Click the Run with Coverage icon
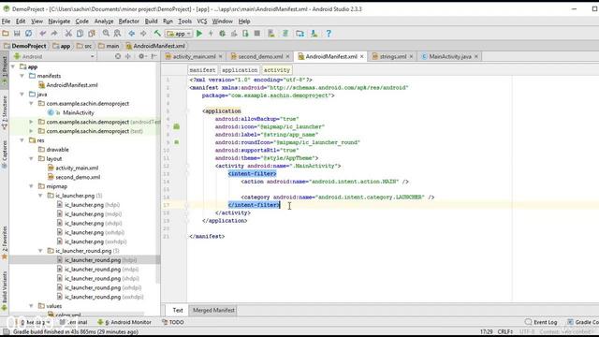This screenshot has width=599, height=337. (234, 34)
